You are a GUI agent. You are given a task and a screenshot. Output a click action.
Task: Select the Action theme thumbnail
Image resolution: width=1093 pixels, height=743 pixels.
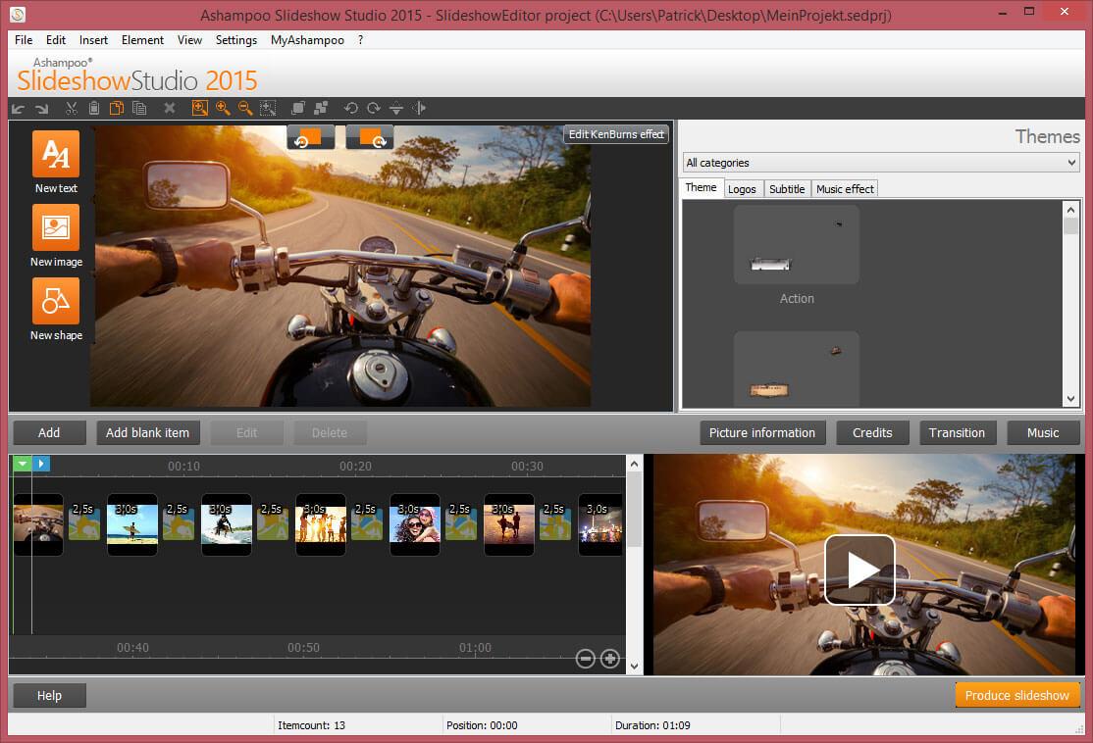796,244
